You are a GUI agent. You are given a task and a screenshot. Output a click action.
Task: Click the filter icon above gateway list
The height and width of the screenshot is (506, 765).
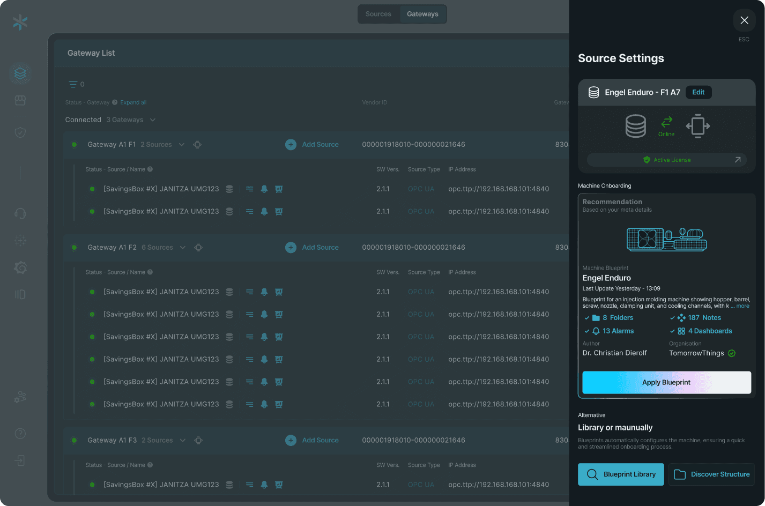coord(73,84)
